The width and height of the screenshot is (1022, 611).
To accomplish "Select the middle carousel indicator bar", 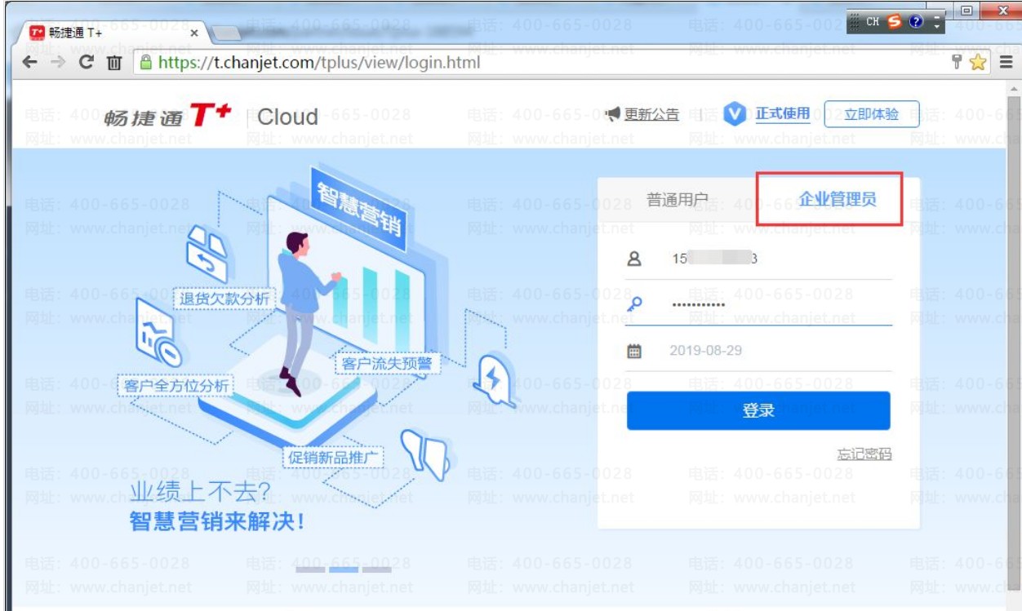I will [344, 569].
